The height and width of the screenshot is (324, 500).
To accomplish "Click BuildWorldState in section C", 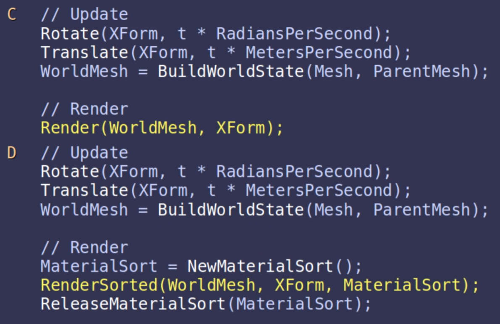I will [x=231, y=71].
